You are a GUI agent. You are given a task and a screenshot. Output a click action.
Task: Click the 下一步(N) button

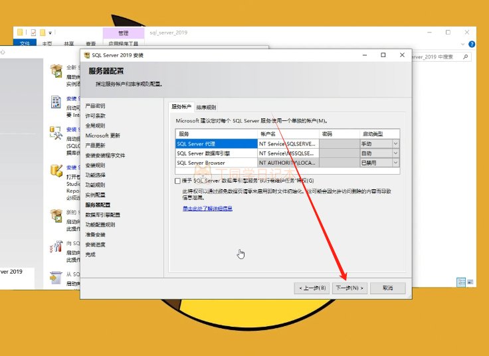click(350, 288)
